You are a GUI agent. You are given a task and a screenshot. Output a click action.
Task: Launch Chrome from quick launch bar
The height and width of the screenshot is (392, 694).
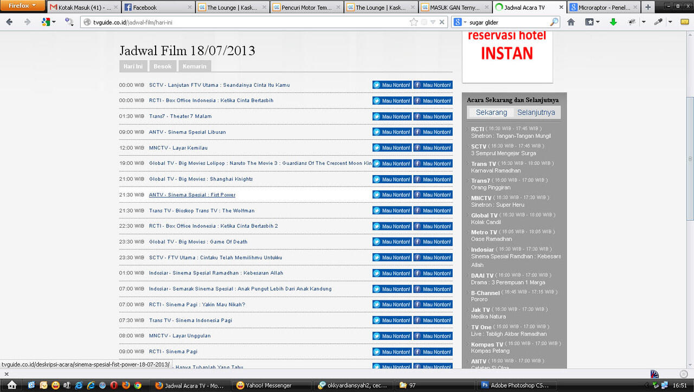(x=138, y=385)
